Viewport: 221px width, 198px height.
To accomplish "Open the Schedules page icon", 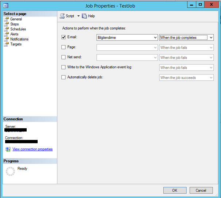I will [6, 29].
